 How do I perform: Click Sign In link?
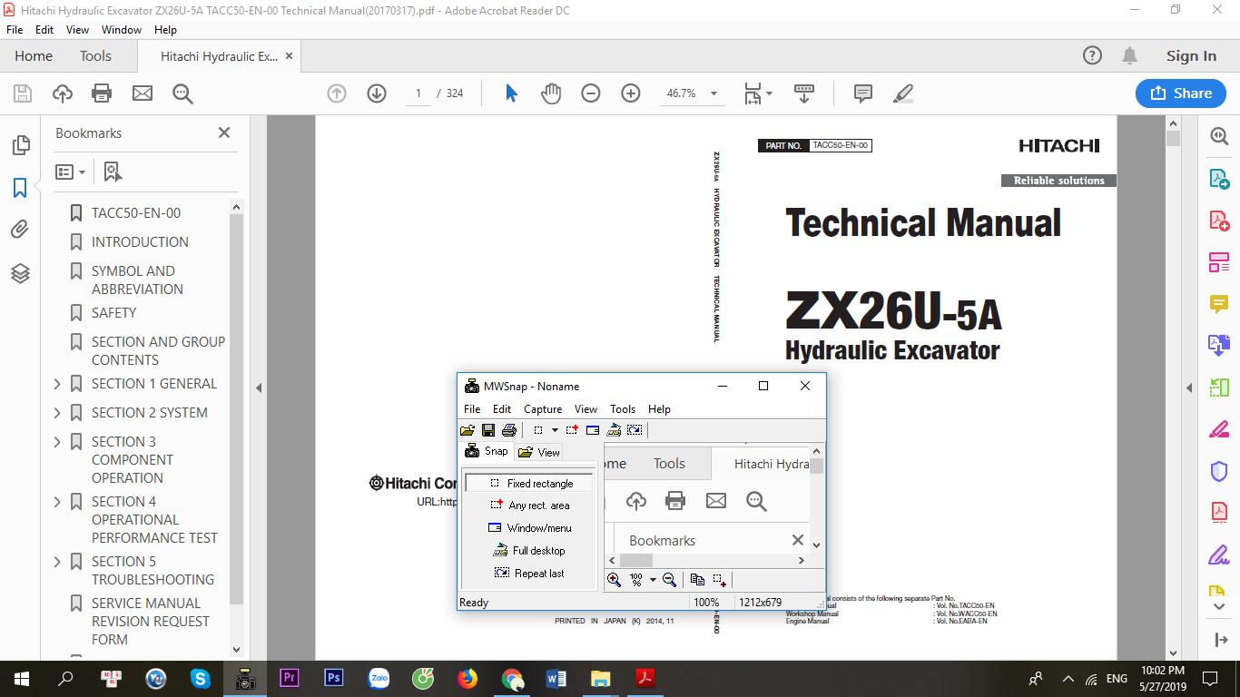point(1190,56)
